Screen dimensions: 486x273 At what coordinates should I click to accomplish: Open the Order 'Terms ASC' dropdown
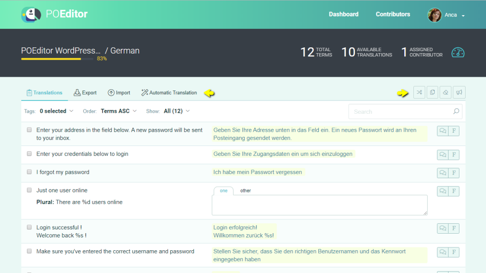click(x=119, y=111)
